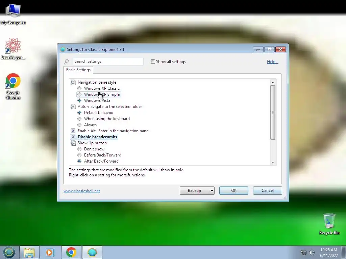Click the scroll up arrow in settings list
The width and height of the screenshot is (346, 259).
coord(273,82)
